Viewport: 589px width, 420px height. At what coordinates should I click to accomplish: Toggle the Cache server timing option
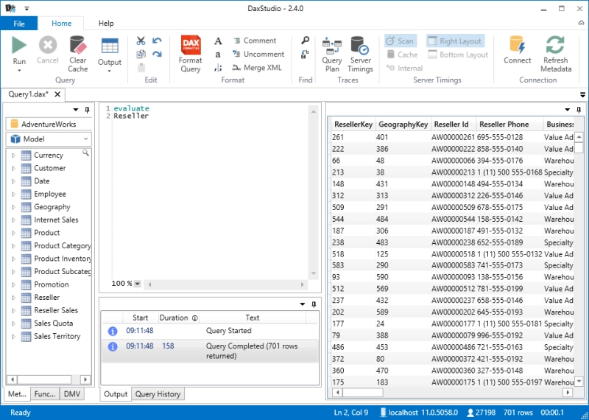pos(402,55)
